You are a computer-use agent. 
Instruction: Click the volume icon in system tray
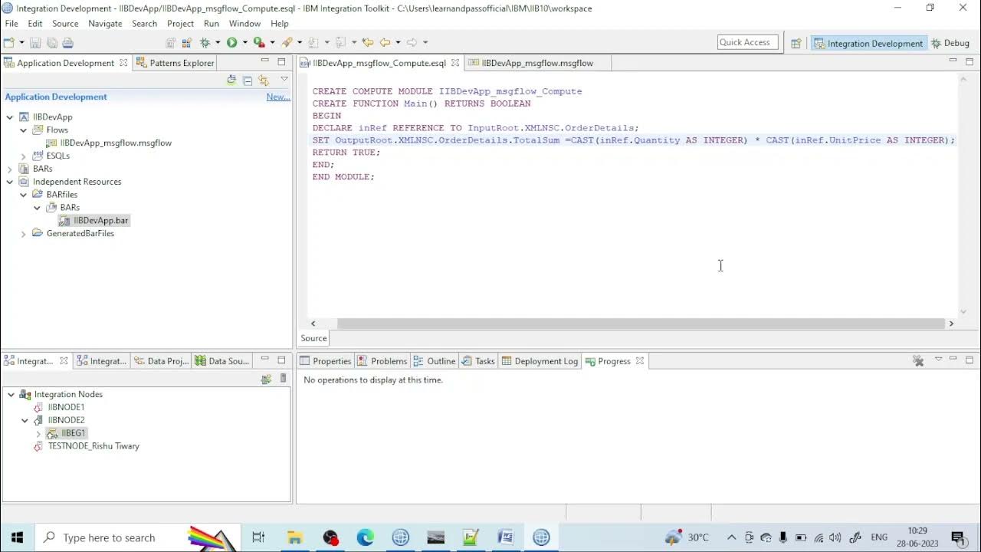click(x=835, y=537)
